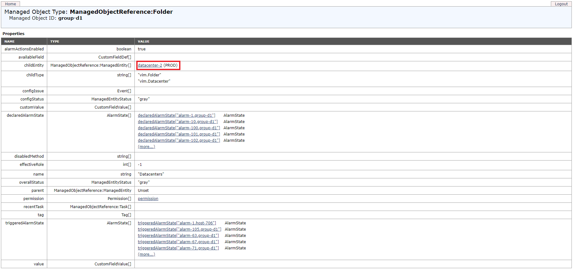Click the VALUE column header
The image size is (574, 271).
143,41
